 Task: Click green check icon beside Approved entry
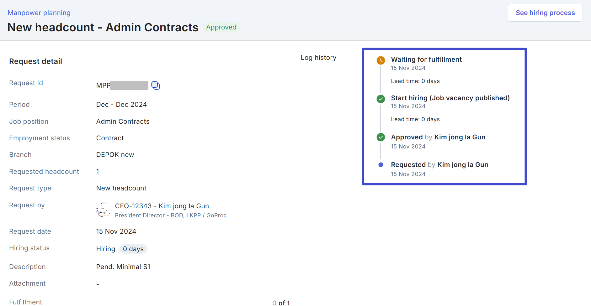coord(381,137)
